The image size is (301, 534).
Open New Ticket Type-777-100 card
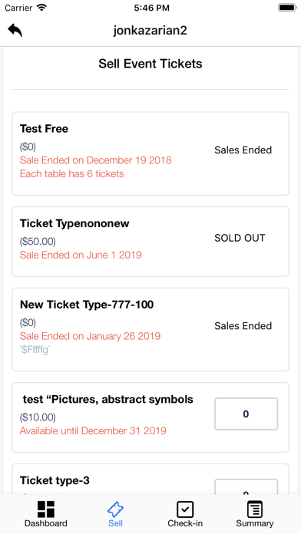(150, 329)
